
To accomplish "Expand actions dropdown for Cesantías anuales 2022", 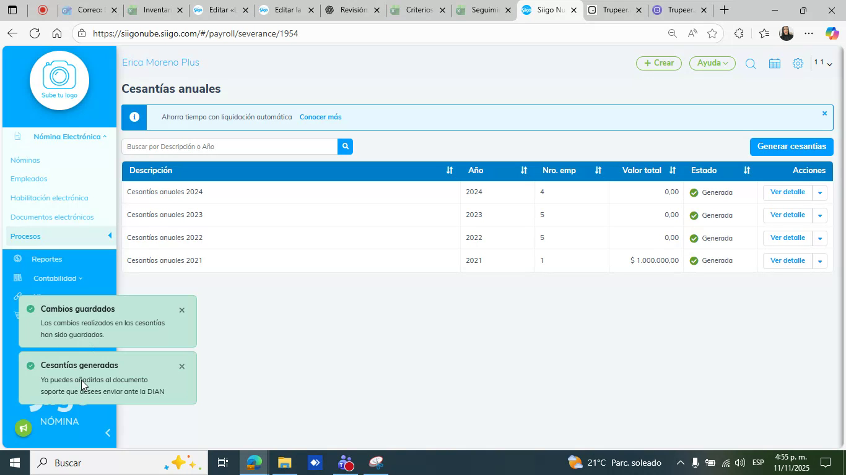I will 820,238.
